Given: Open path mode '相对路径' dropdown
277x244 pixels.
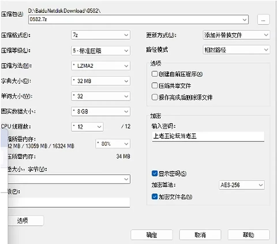Looking at the screenshot, I should 236,50.
